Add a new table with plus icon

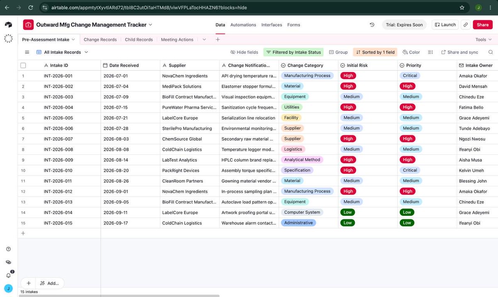click(217, 40)
